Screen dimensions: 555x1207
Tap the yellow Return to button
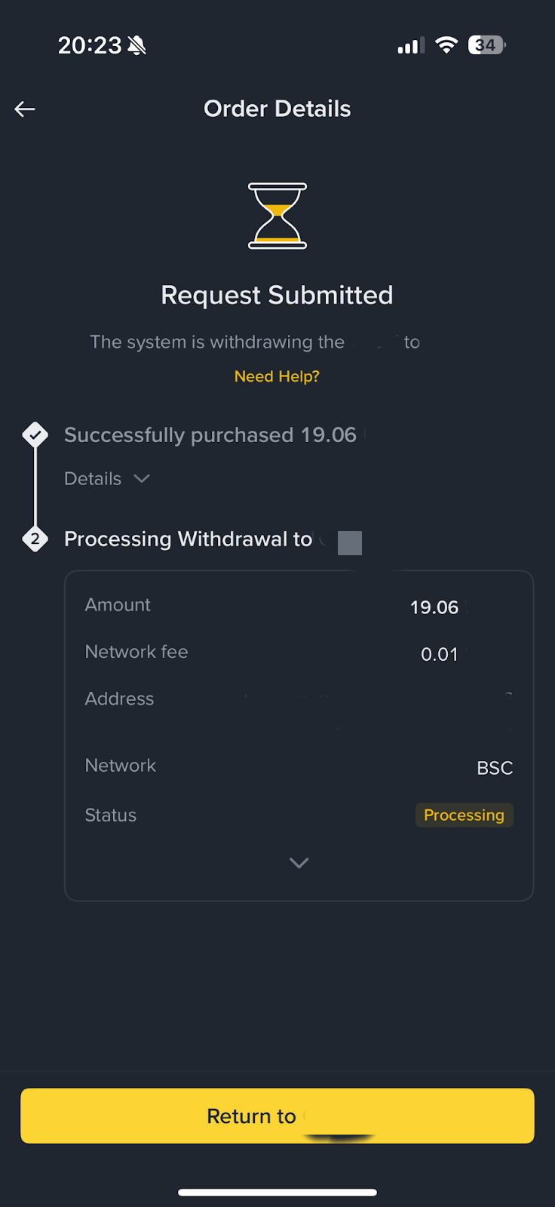[x=277, y=1116]
